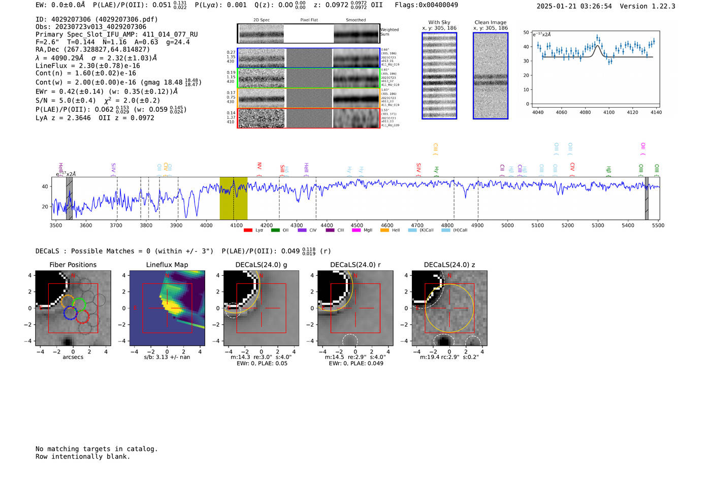This screenshot has height=484, width=711.
Task: Click the yellow highlighted band in spectrum
Action: click(x=233, y=198)
